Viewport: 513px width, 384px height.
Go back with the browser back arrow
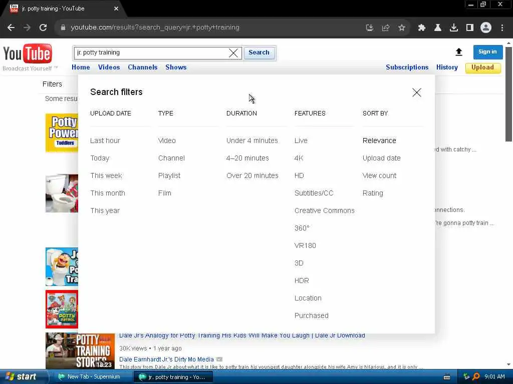11,28
